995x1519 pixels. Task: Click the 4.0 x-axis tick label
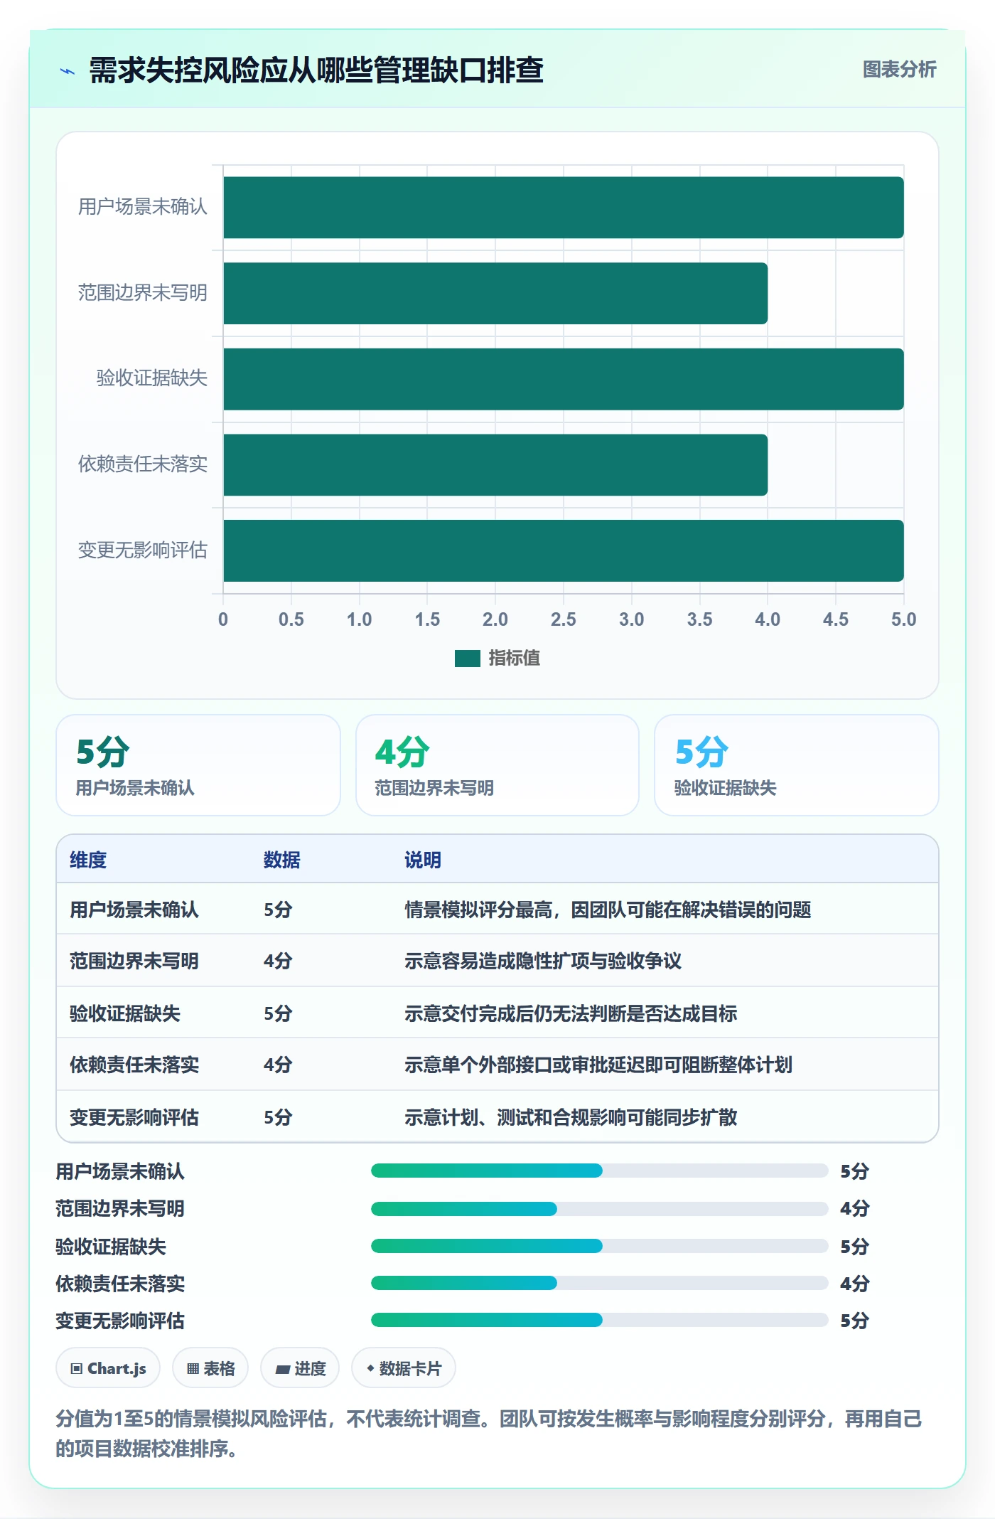point(768,619)
